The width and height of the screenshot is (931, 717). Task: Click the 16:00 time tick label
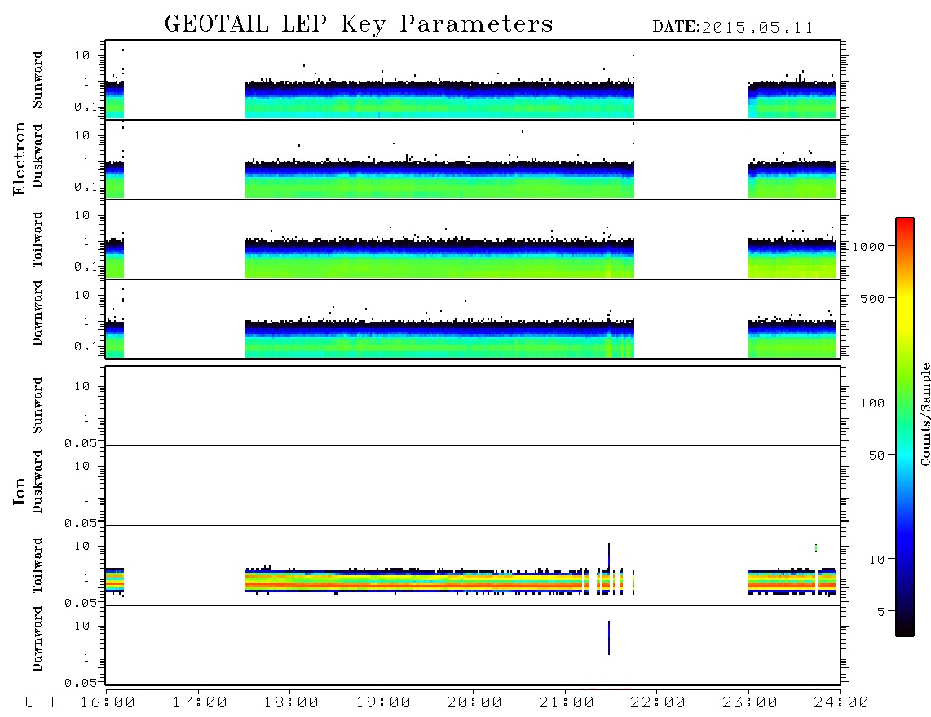(x=108, y=703)
